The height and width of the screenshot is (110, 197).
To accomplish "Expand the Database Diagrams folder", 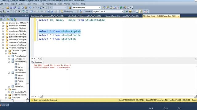I will [x=6, y=51].
